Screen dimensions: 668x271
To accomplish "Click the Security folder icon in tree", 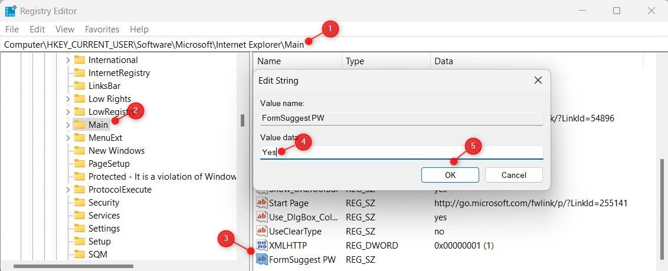I will coord(80,203).
